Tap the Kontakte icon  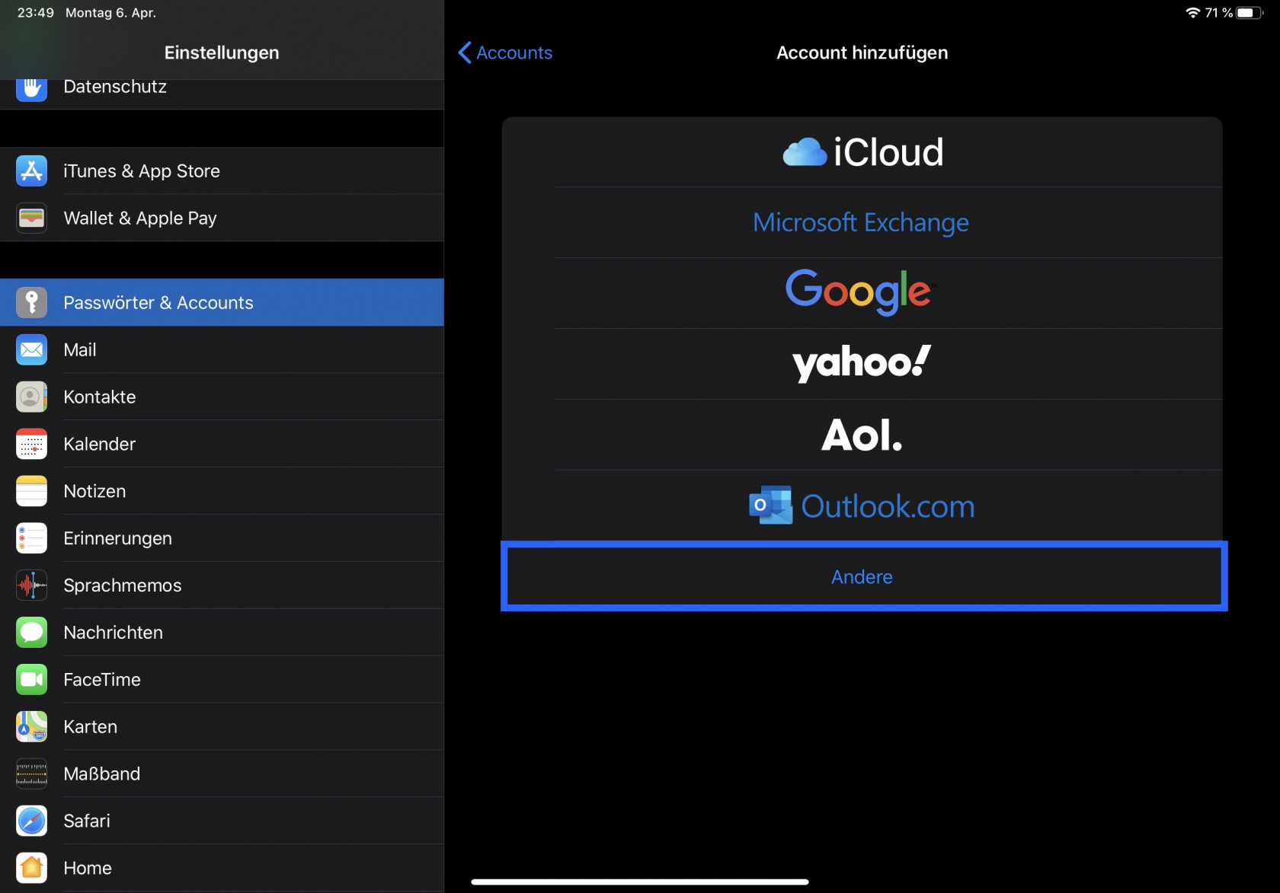(31, 397)
